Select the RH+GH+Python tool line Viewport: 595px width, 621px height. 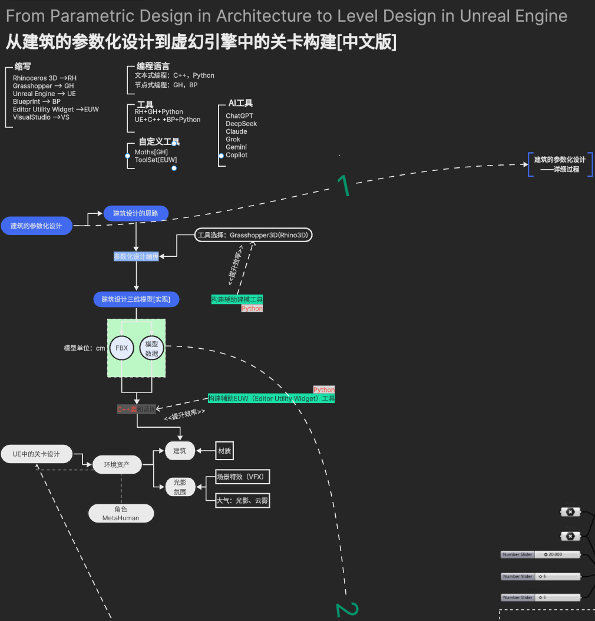pyautogui.click(x=158, y=112)
